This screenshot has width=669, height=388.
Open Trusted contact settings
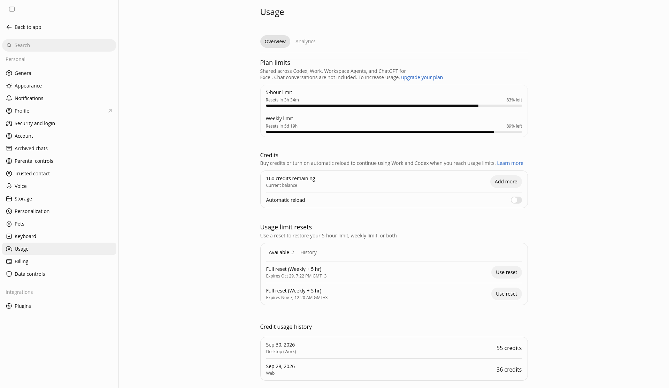59,174
